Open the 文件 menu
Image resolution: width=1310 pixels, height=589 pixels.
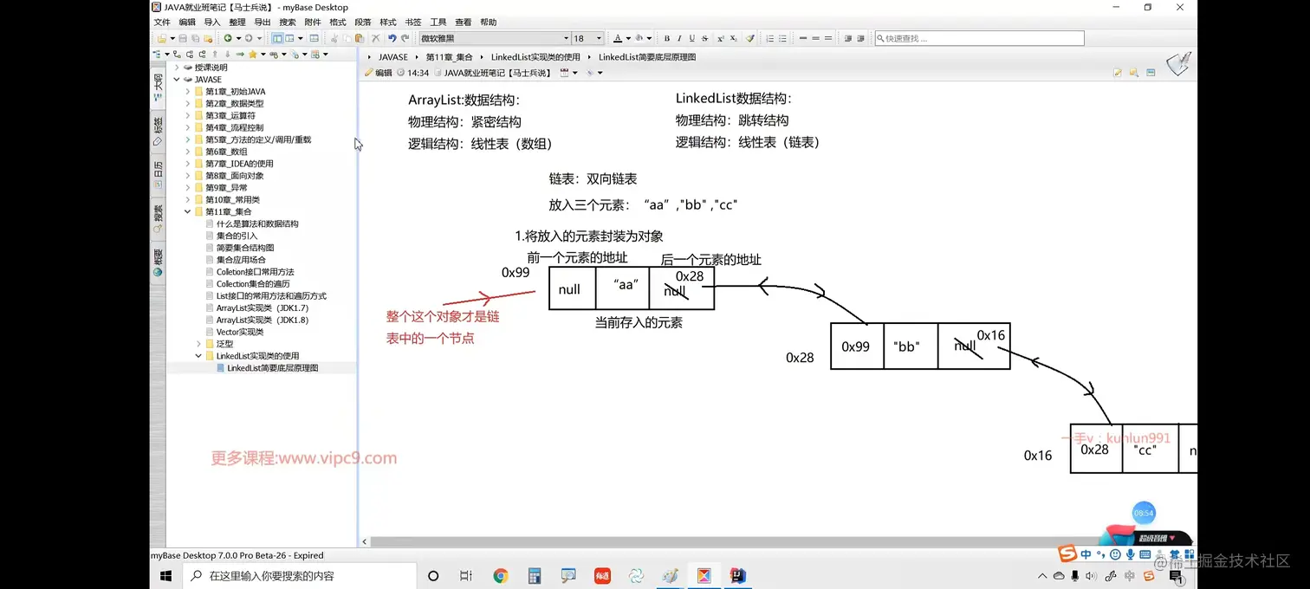[x=161, y=22]
